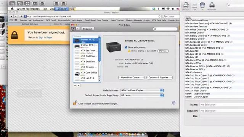
Task: Click the second remote toolbar icon with magnifier
Action: [20, 3]
